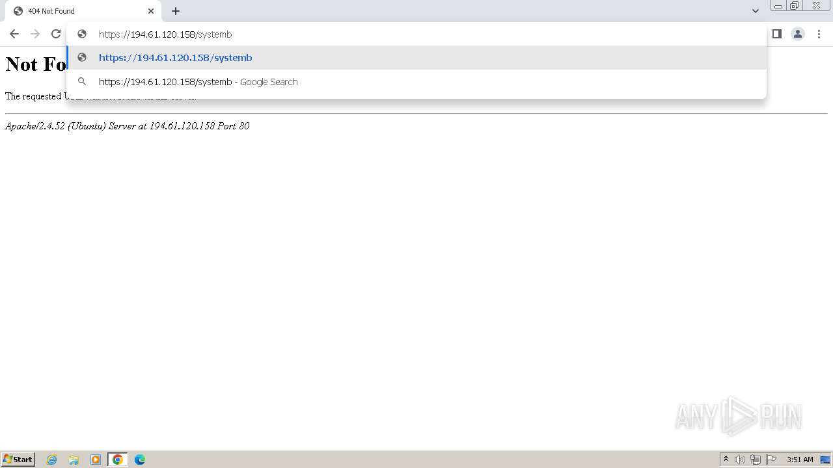This screenshot has width=833, height=468.
Task: Open File Explorer from the taskbar
Action: pyautogui.click(x=74, y=460)
